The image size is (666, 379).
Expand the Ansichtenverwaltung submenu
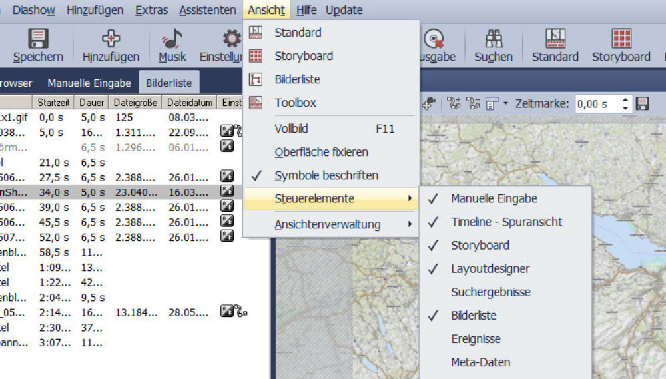tap(327, 224)
